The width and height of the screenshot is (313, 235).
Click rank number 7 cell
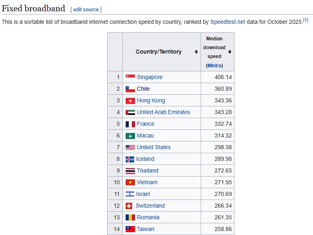pos(115,147)
